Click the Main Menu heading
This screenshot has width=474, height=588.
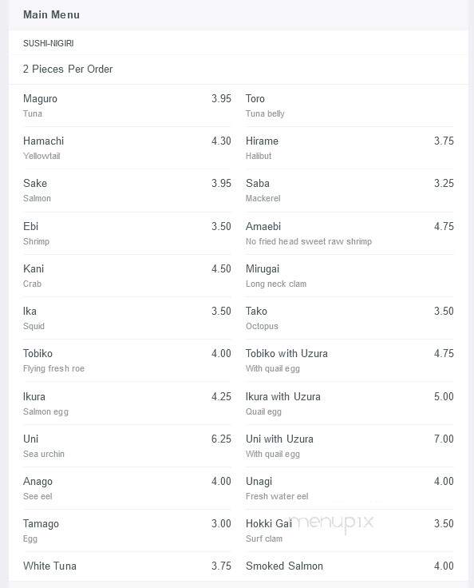pos(51,14)
